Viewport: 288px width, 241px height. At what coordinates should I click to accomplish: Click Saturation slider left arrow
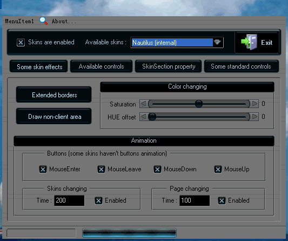(143, 104)
